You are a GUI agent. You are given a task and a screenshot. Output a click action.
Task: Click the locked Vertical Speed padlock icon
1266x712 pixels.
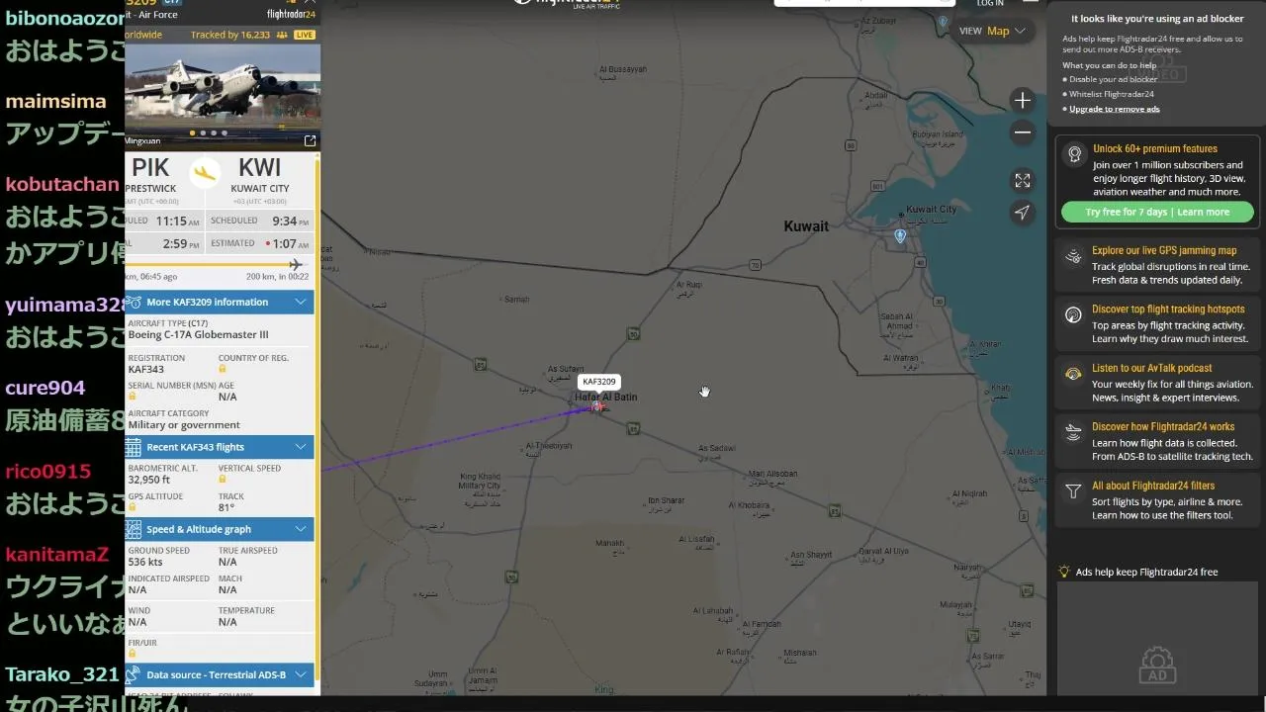click(223, 480)
